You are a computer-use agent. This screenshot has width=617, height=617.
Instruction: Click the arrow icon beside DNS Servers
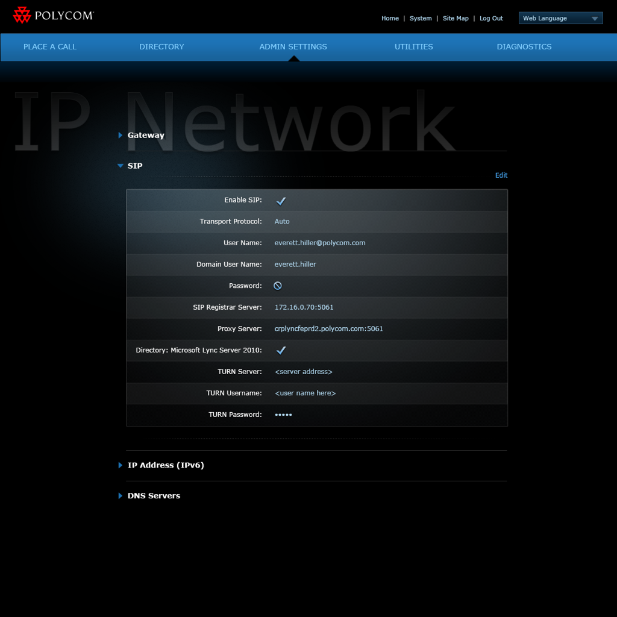(x=120, y=495)
